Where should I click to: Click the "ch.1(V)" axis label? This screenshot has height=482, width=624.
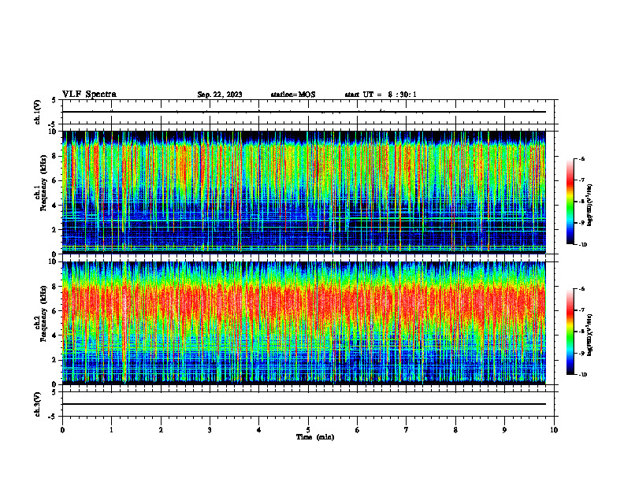coord(38,112)
